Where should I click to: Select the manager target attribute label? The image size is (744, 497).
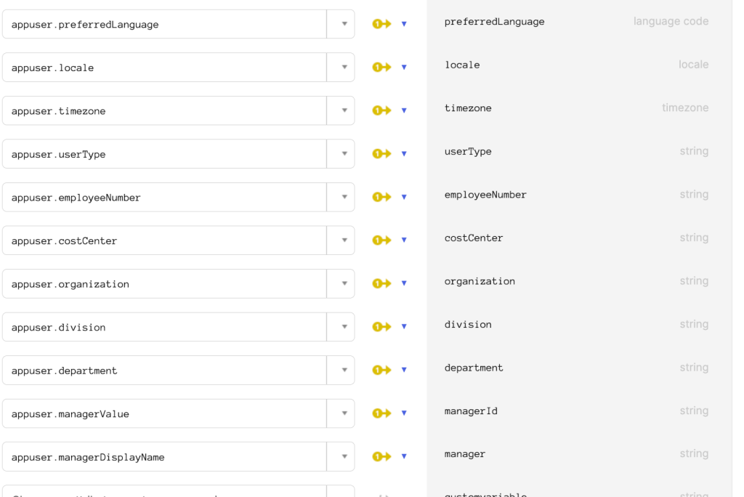[464, 454]
